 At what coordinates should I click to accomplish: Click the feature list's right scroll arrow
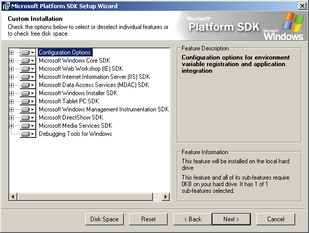click(x=166, y=196)
